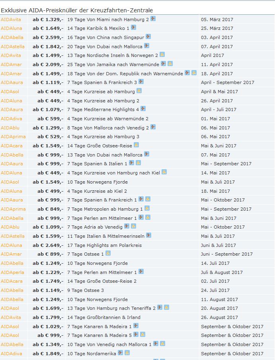Click the yellow icon for Von der Dom. Republik nach Warnemünde
This screenshot has width=275, height=360.
tap(194, 72)
